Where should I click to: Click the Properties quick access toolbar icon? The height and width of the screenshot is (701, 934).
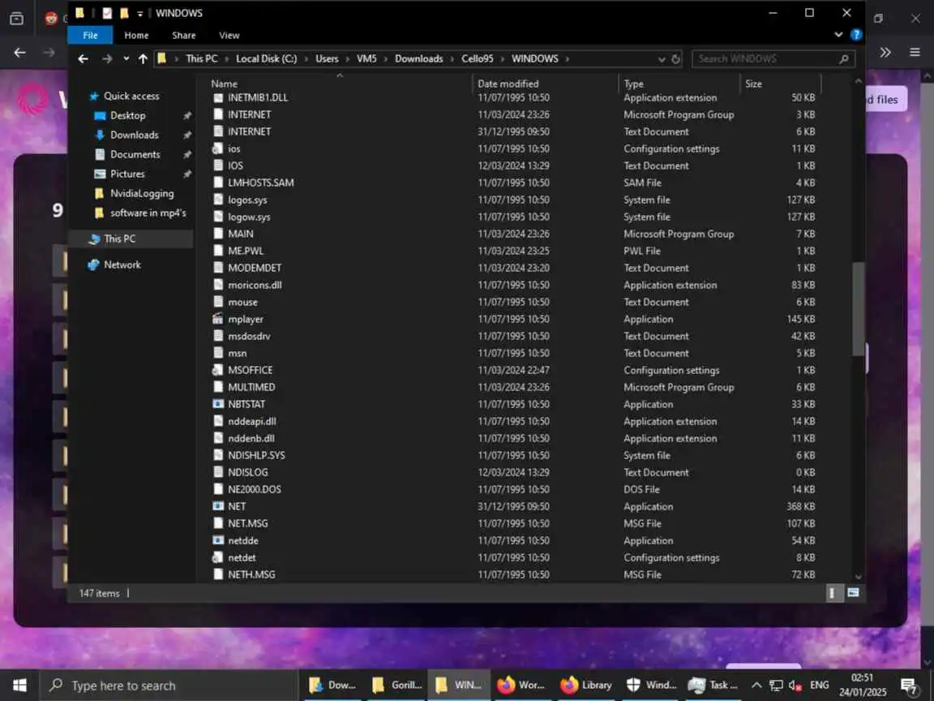click(107, 13)
